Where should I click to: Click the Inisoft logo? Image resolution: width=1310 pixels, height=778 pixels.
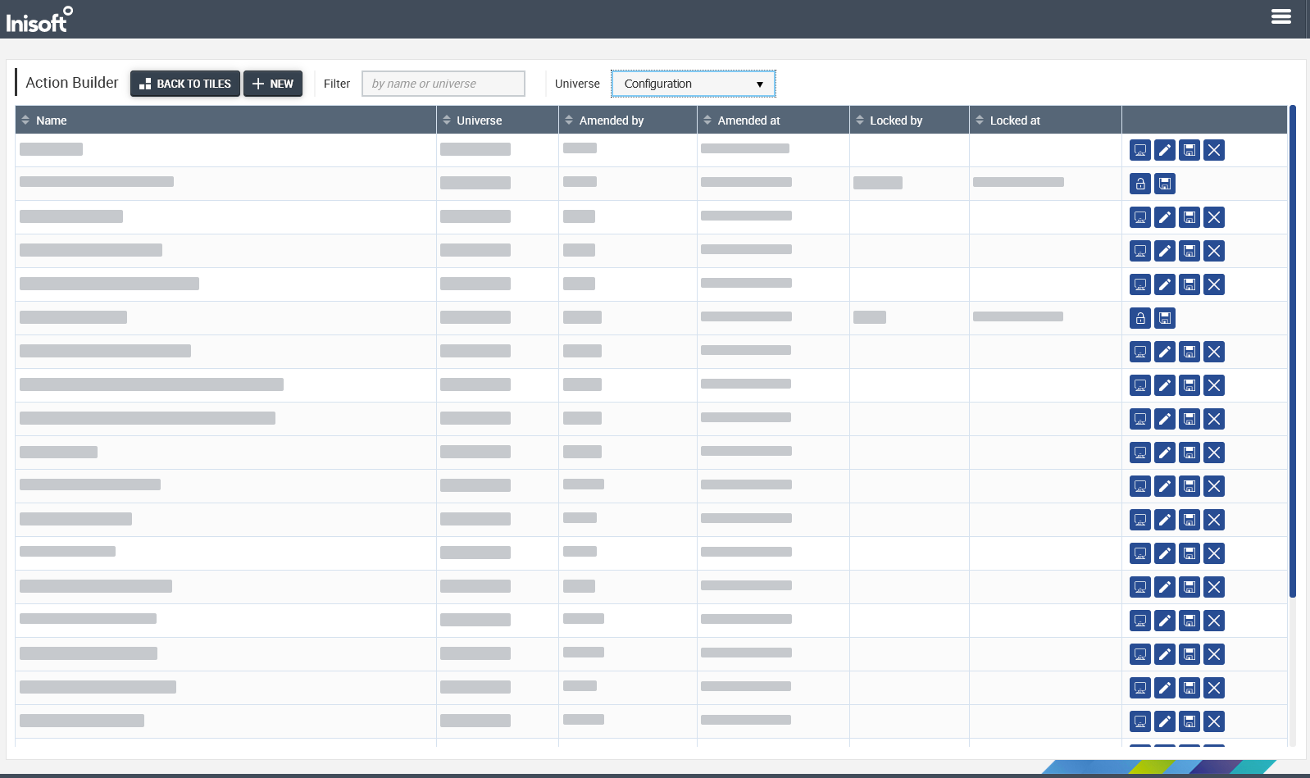(39, 20)
